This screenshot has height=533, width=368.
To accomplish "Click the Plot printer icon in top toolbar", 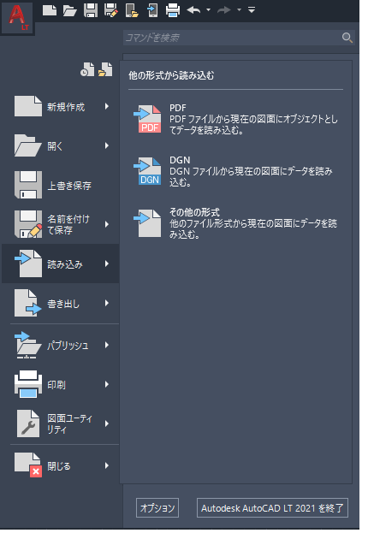I will [x=173, y=10].
